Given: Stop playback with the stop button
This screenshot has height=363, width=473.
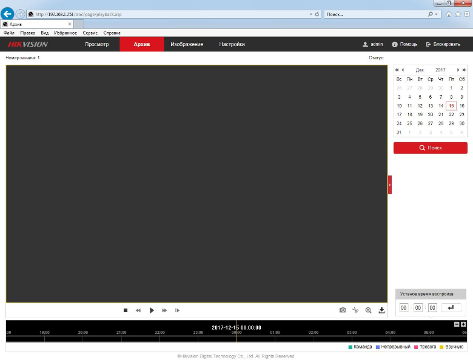Looking at the screenshot, I should (126, 310).
